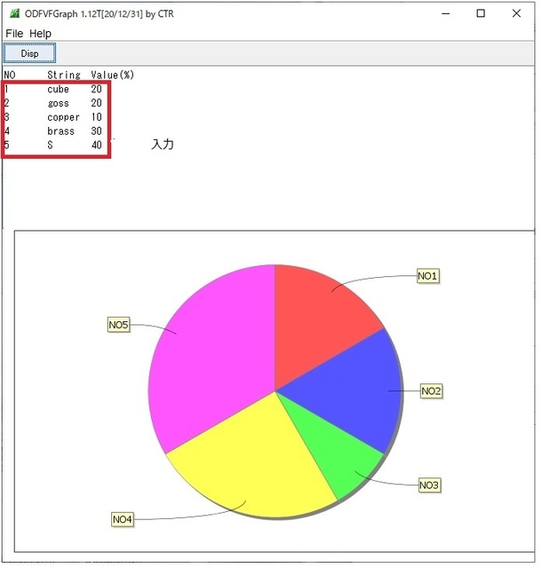Screen dimensions: 550x568
Task: Click the 'brass' text in row 4
Action: (x=60, y=131)
